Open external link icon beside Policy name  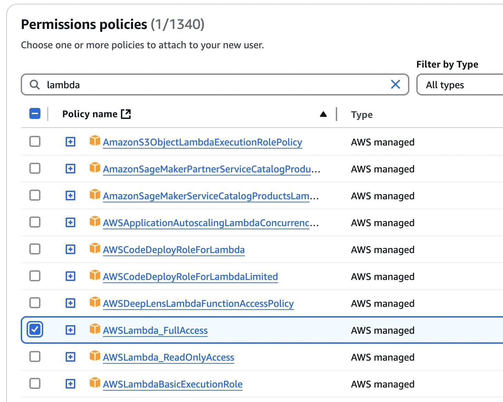point(126,114)
